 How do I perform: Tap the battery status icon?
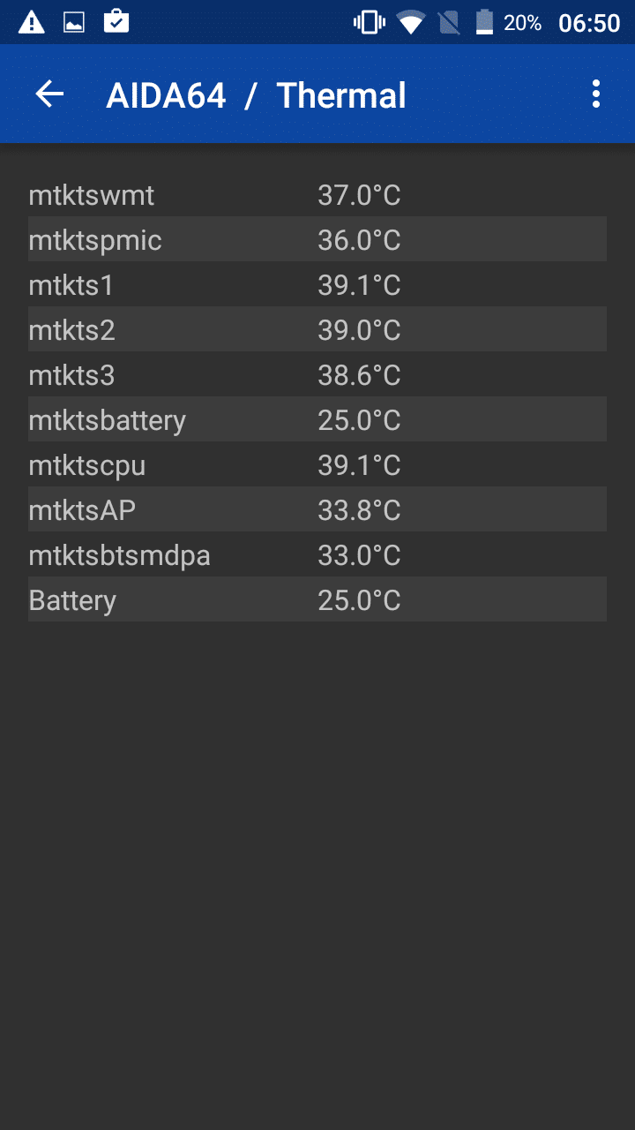tap(484, 22)
